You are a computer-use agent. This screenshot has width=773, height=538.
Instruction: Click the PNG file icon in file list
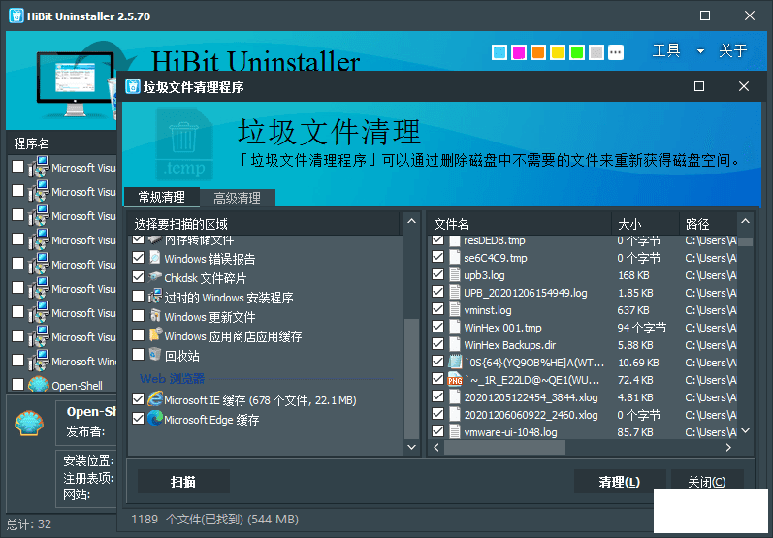[x=454, y=378]
